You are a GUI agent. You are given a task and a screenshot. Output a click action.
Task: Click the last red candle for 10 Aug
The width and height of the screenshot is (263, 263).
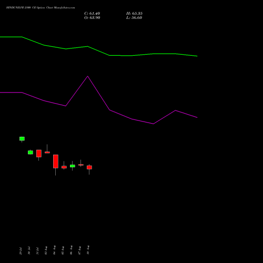89,167
